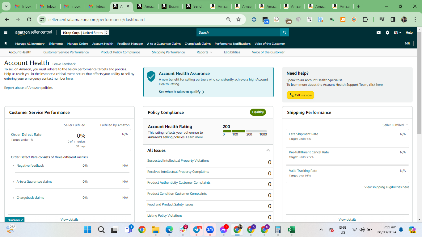Click the page vertical scrollbar

419,83
